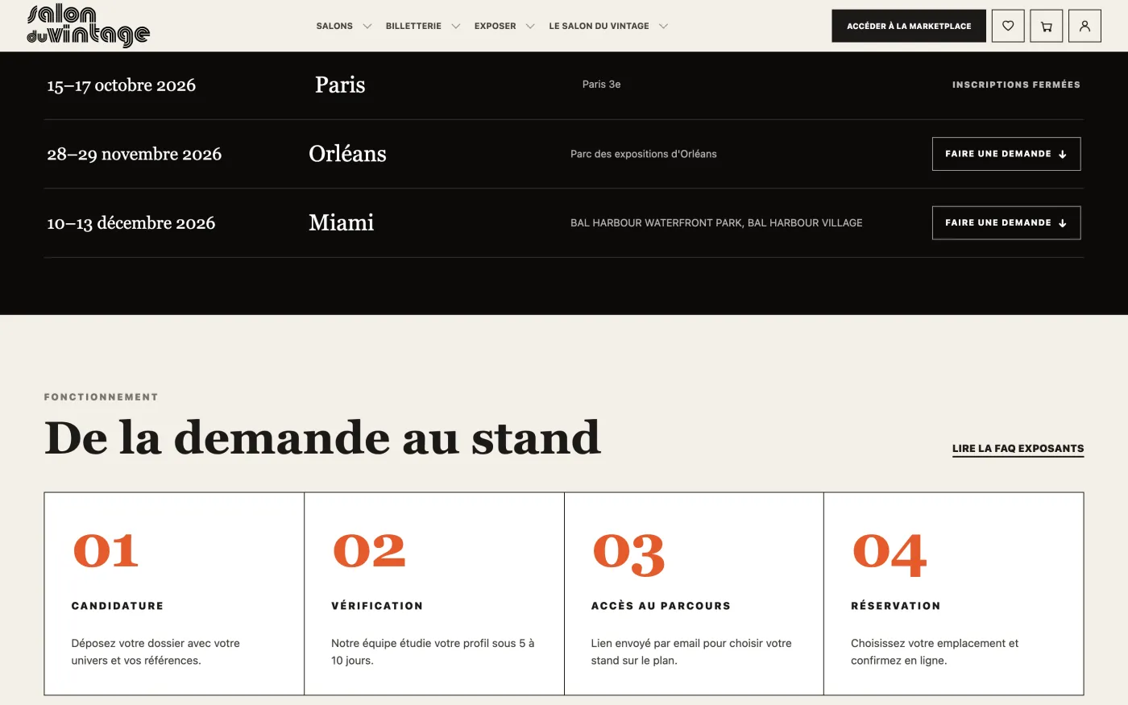Open the Le Salon du Vintage menu

point(599,27)
